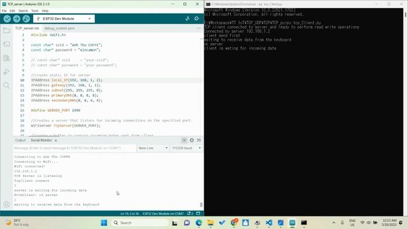Start debugging with the Debug button

[x=26, y=18]
